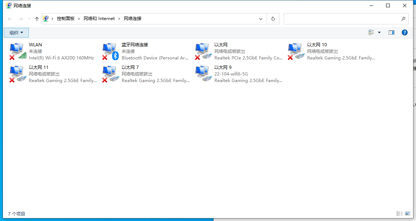Image resolution: width=416 pixels, height=221 pixels.
Task: Select the 以太网 10 adapter icon
Action: point(296,51)
